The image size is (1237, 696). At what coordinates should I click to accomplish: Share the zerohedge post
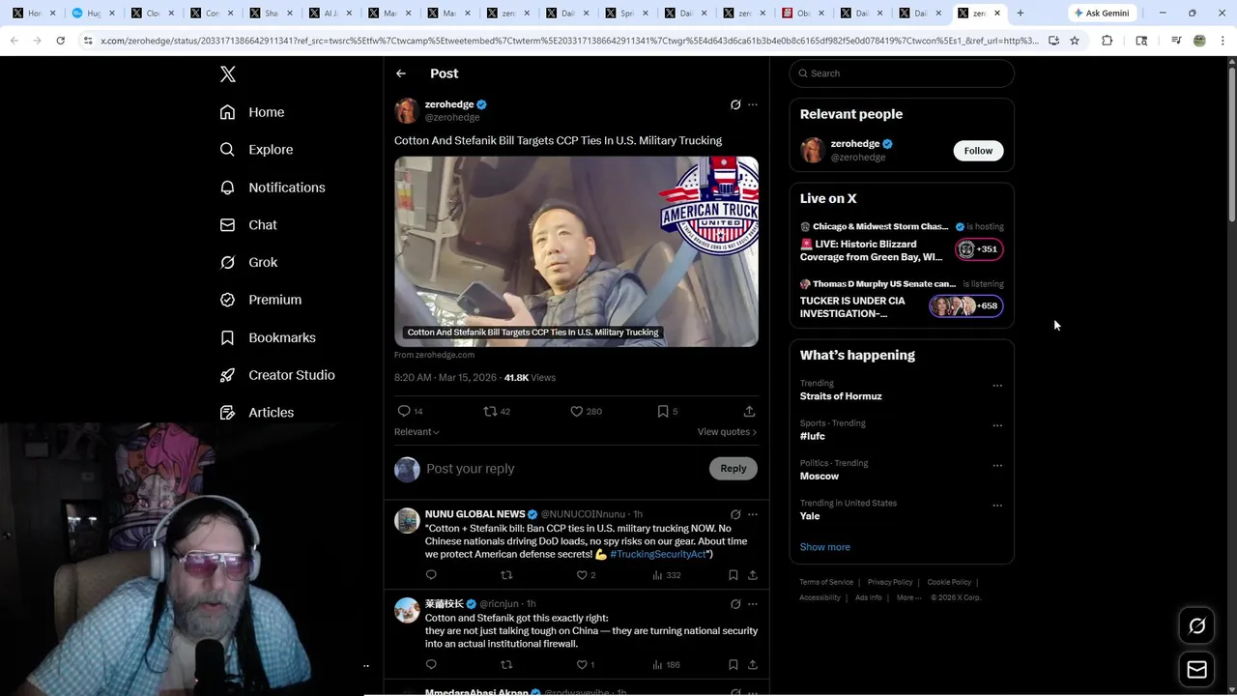coord(749,411)
